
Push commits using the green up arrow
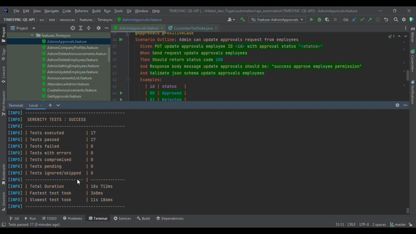click(x=370, y=19)
